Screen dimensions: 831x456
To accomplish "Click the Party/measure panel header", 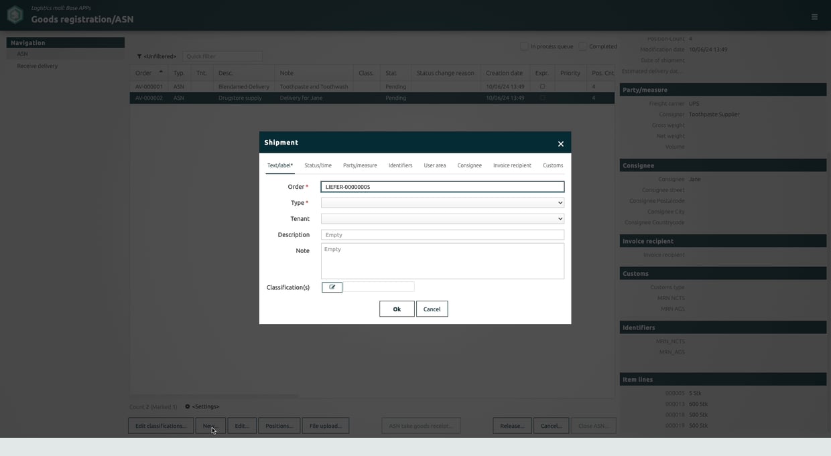I will point(723,90).
